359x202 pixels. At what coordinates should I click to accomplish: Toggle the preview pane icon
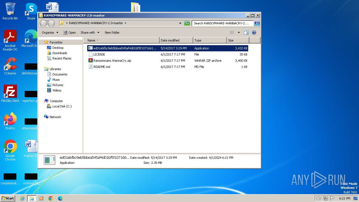(x=246, y=33)
